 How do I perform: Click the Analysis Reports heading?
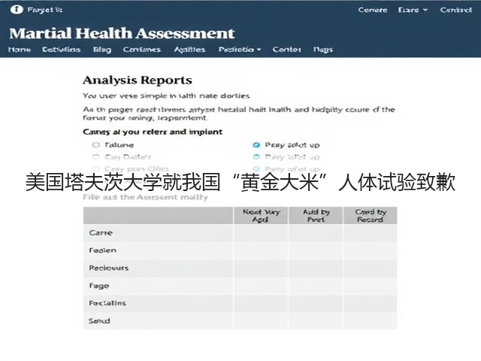tap(138, 80)
